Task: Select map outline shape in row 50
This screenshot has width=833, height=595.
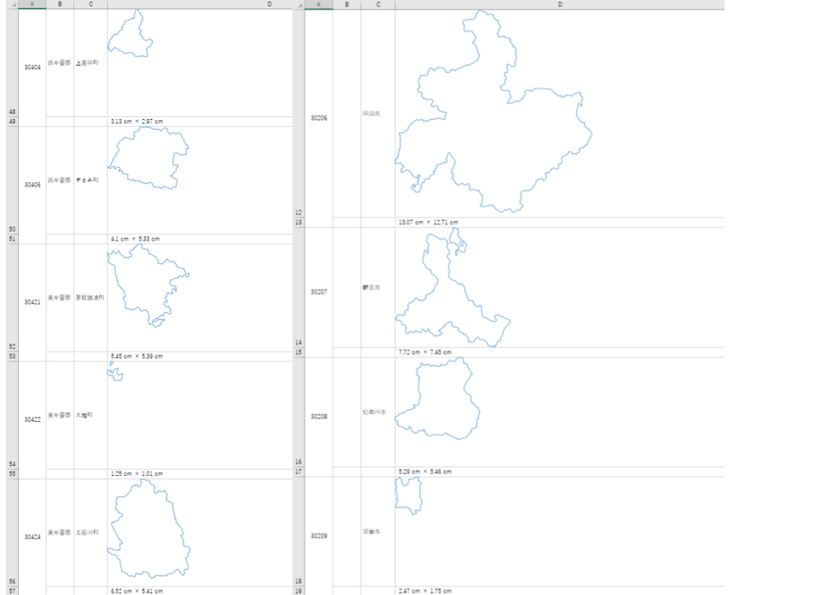Action: tap(148, 158)
